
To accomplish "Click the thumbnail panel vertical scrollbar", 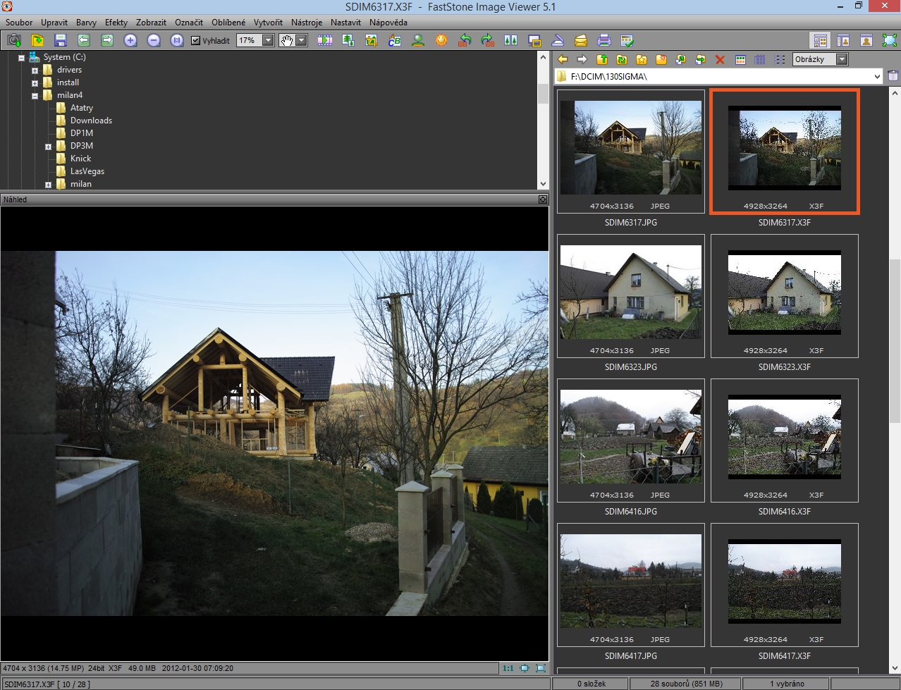I will coord(895,338).
